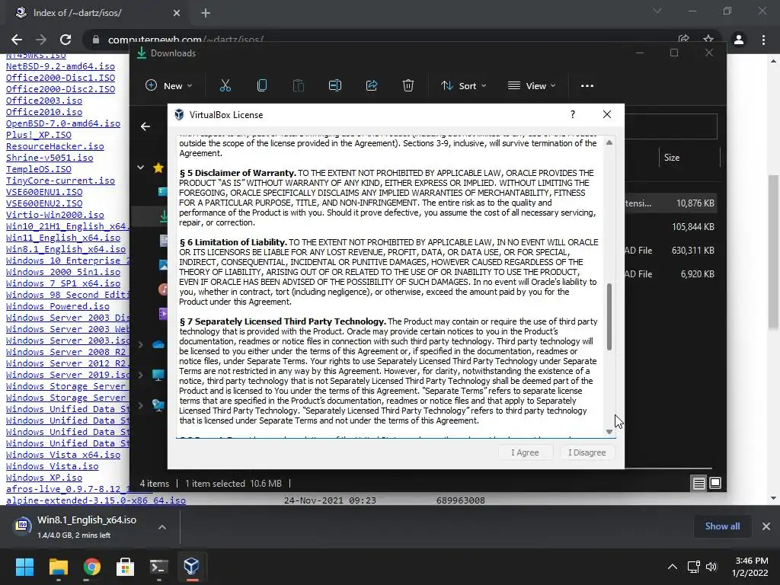Open the Sort dropdown

(x=463, y=85)
